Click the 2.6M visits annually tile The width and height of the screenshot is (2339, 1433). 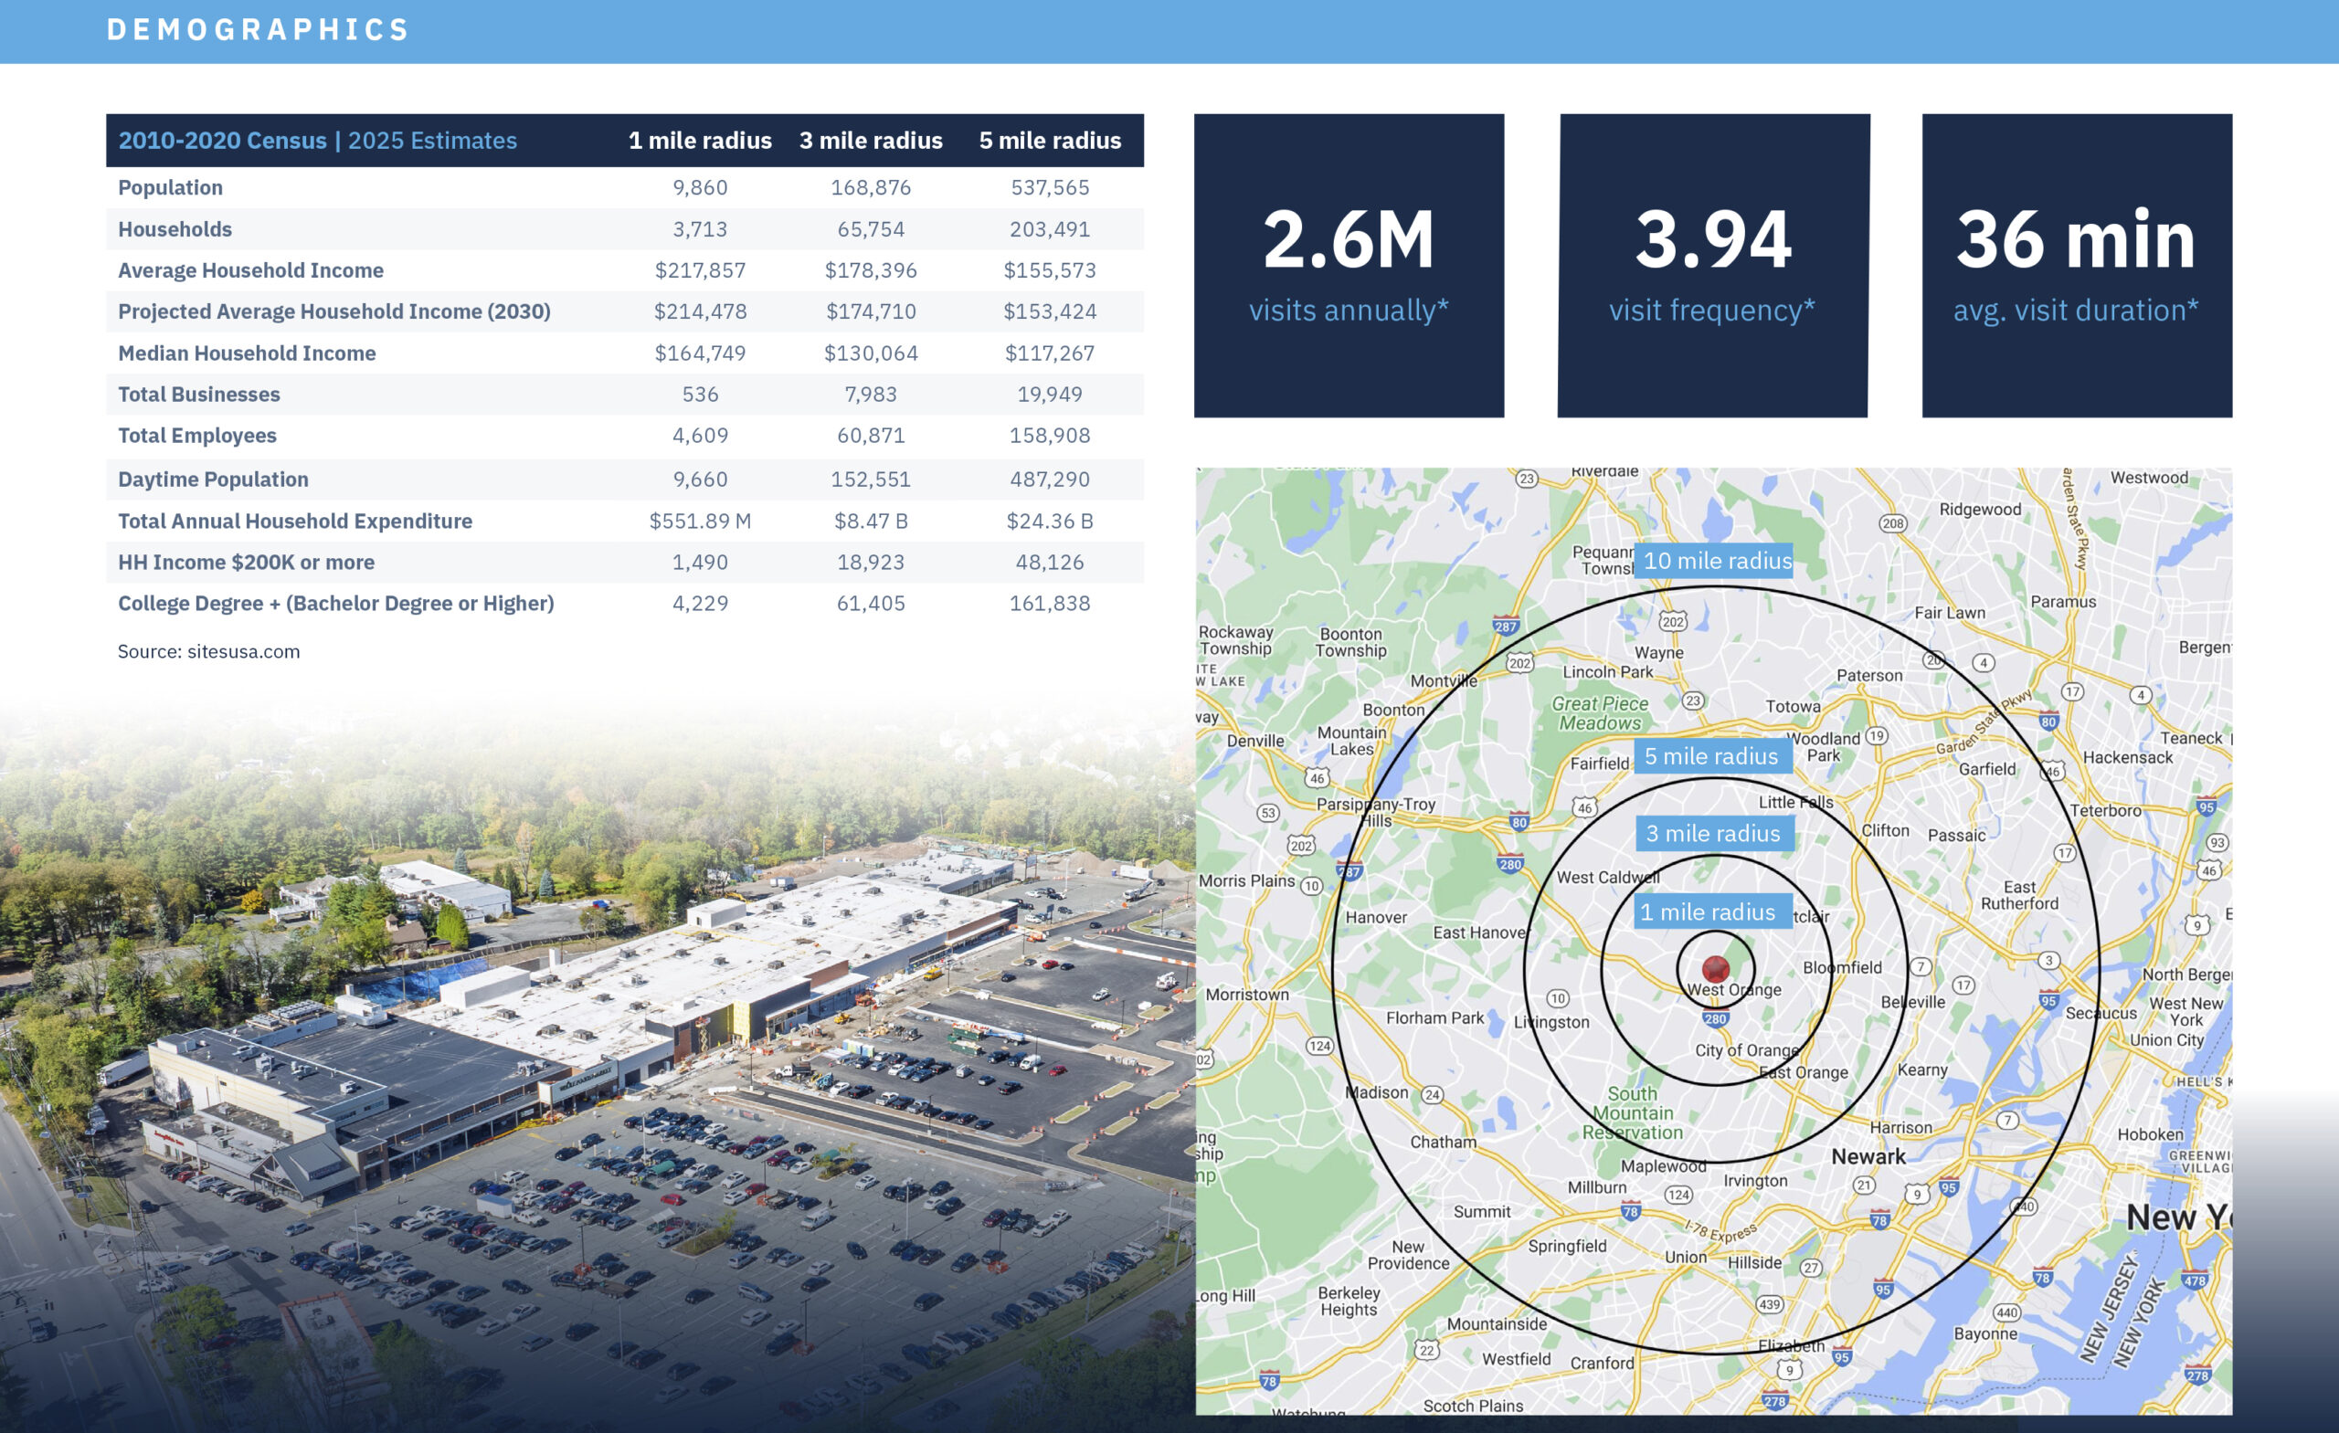tap(1348, 266)
